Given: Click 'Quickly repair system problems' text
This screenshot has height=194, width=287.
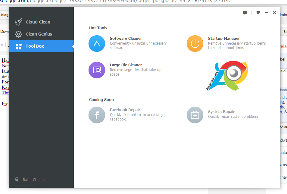Looking at the screenshot, I should click(x=234, y=117).
